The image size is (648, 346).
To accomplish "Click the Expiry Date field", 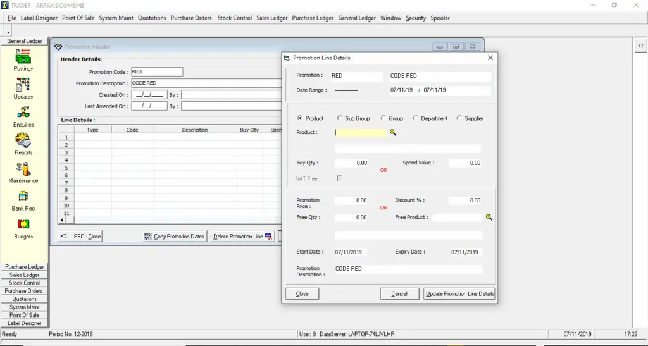I will coord(466,252).
